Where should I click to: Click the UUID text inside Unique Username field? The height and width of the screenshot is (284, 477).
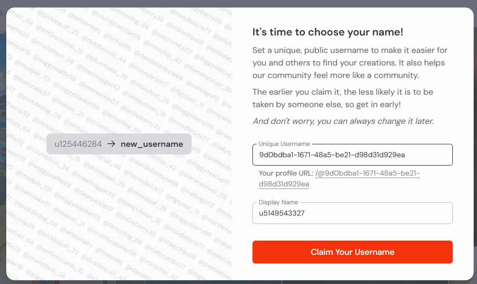coord(332,155)
